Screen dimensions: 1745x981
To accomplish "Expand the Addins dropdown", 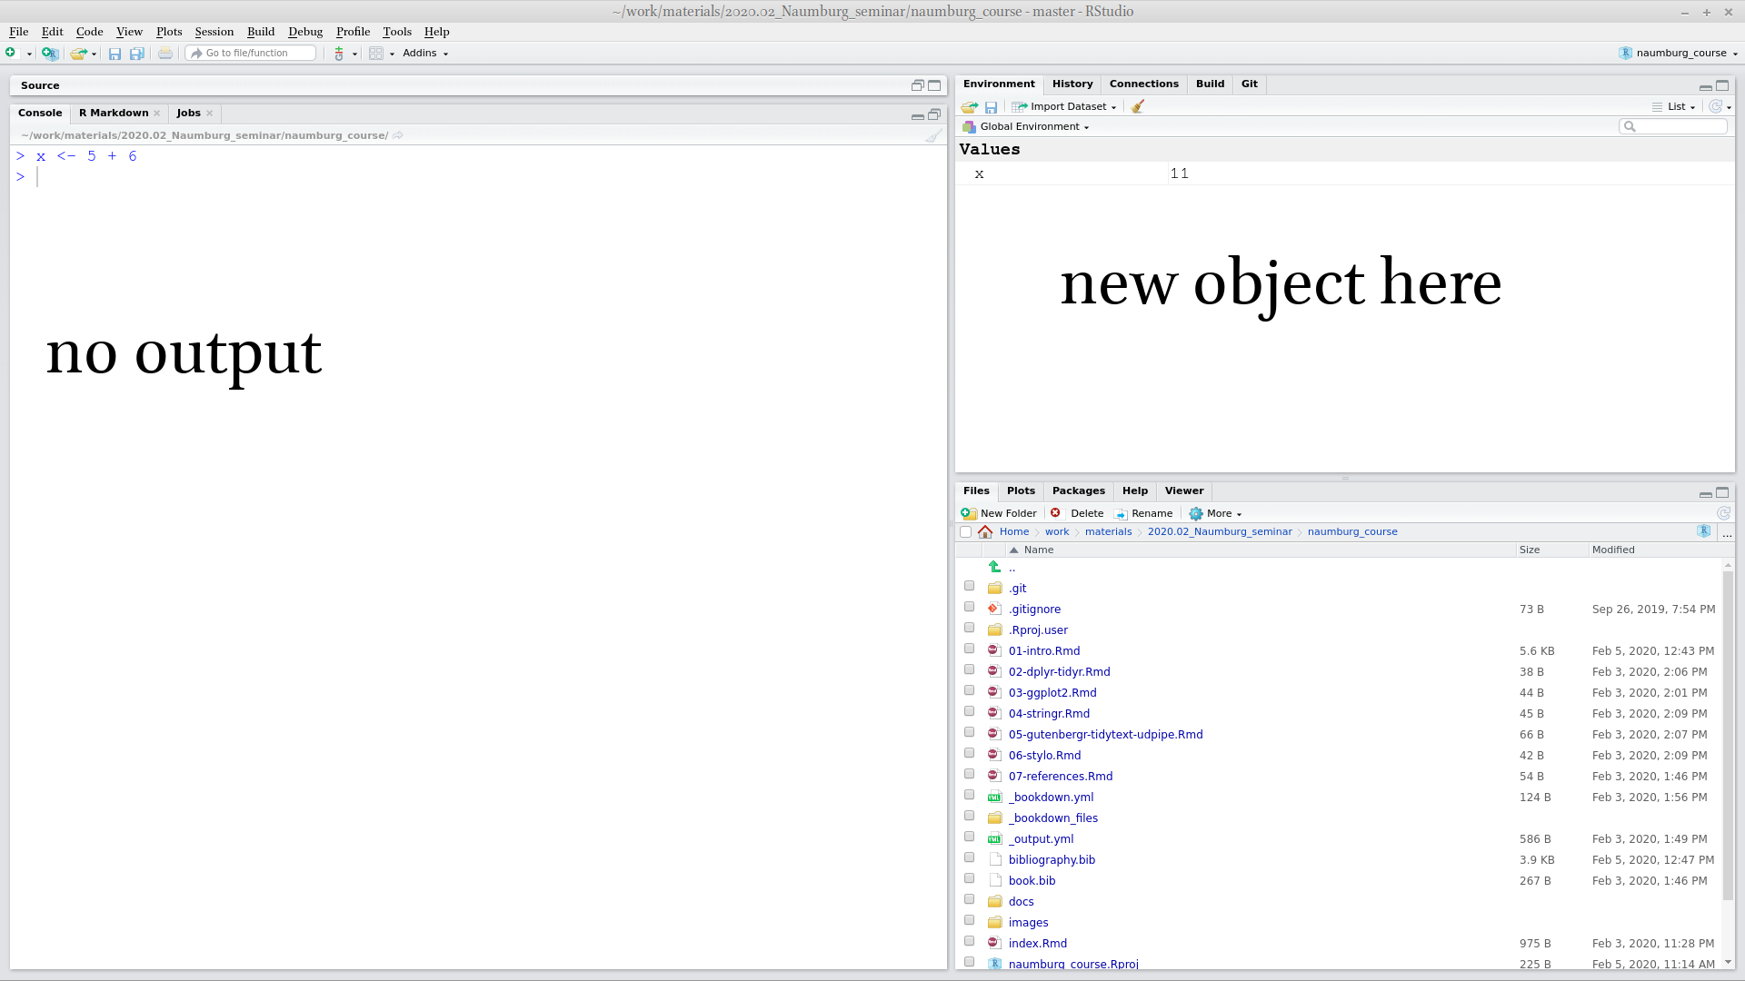I will pos(425,54).
